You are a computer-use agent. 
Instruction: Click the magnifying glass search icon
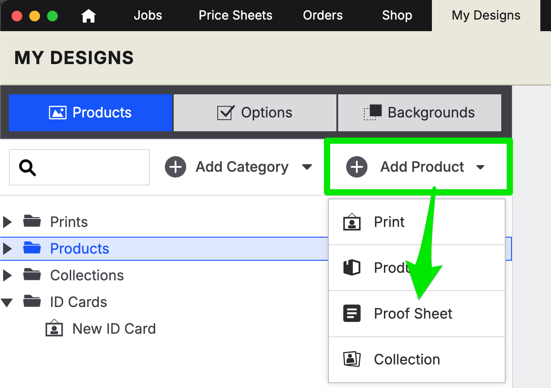tap(28, 168)
